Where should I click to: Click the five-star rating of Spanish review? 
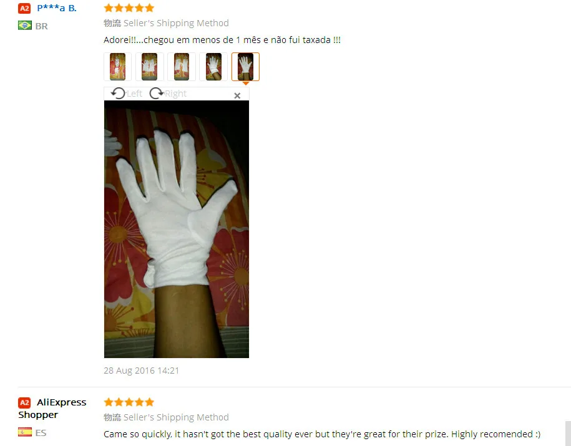tap(129, 402)
